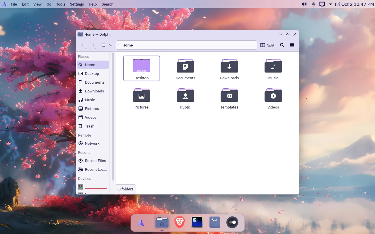Switch to icons view mode button
375x234 pixels.
103,45
